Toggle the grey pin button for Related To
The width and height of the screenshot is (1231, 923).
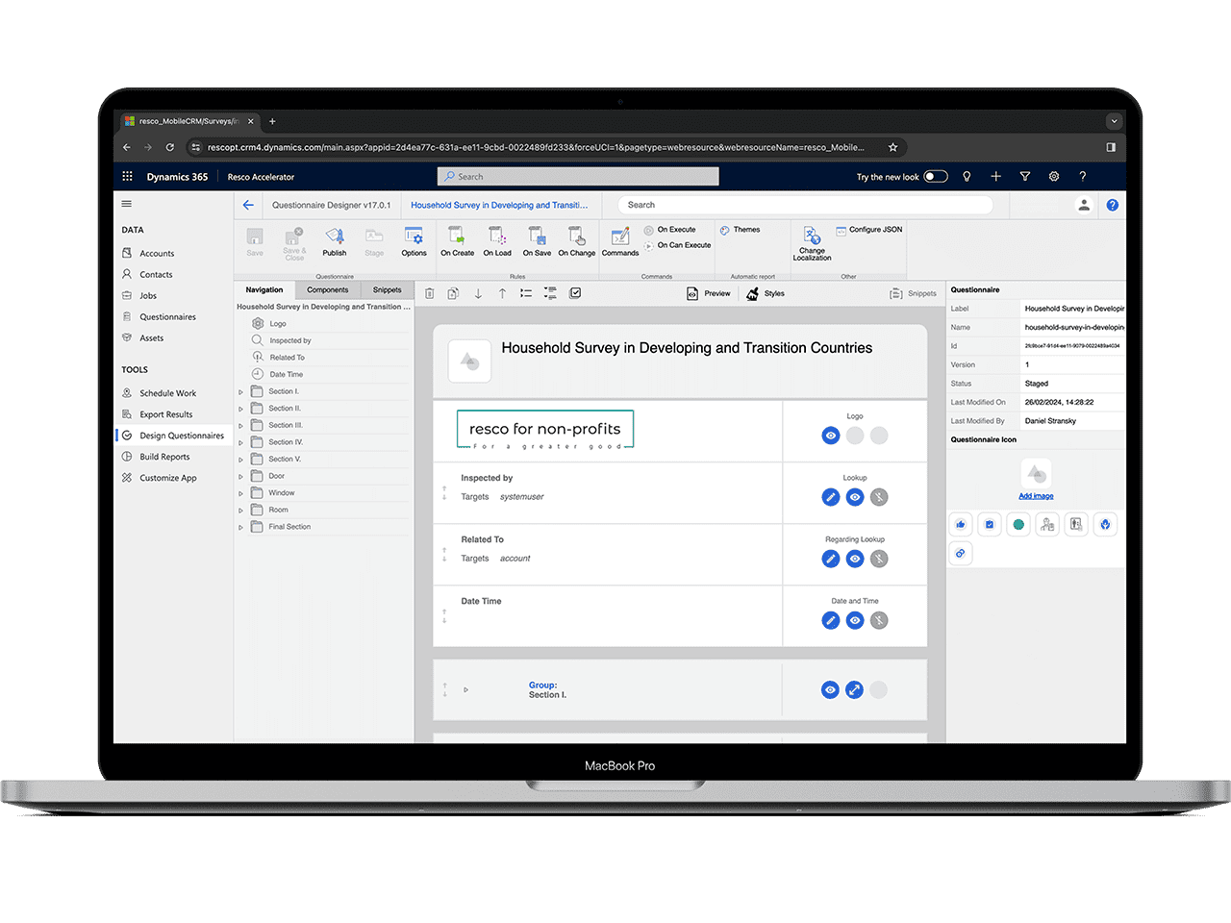(x=879, y=559)
